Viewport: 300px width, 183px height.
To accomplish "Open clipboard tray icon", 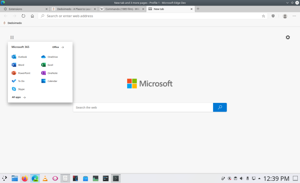I will (235, 179).
